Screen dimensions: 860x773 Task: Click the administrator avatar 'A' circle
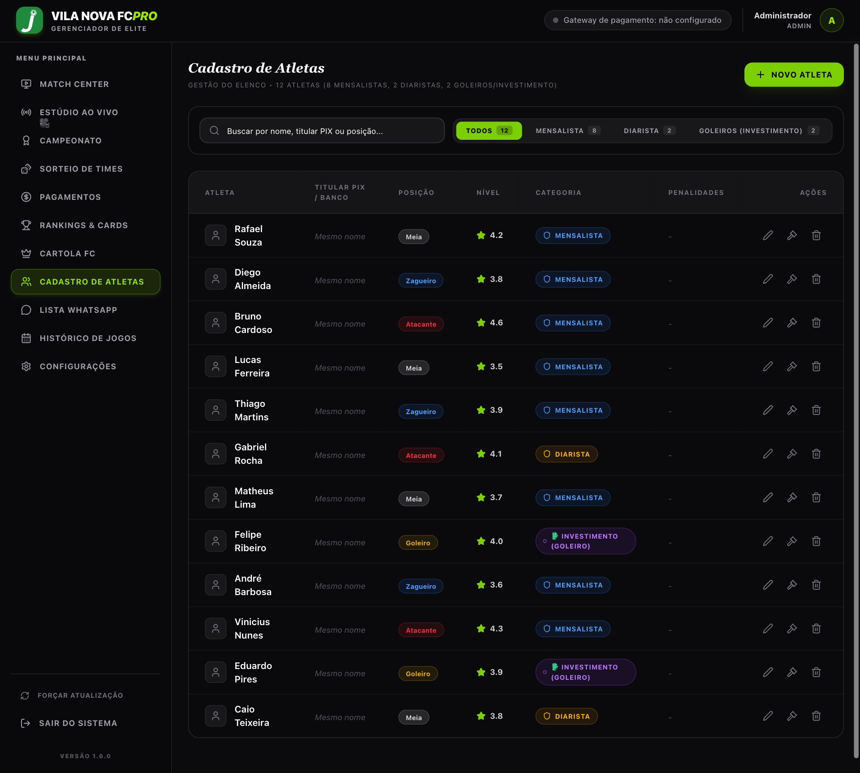[831, 21]
